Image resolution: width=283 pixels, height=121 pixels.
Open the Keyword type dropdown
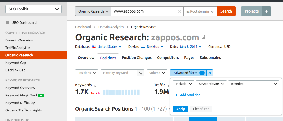(211, 84)
